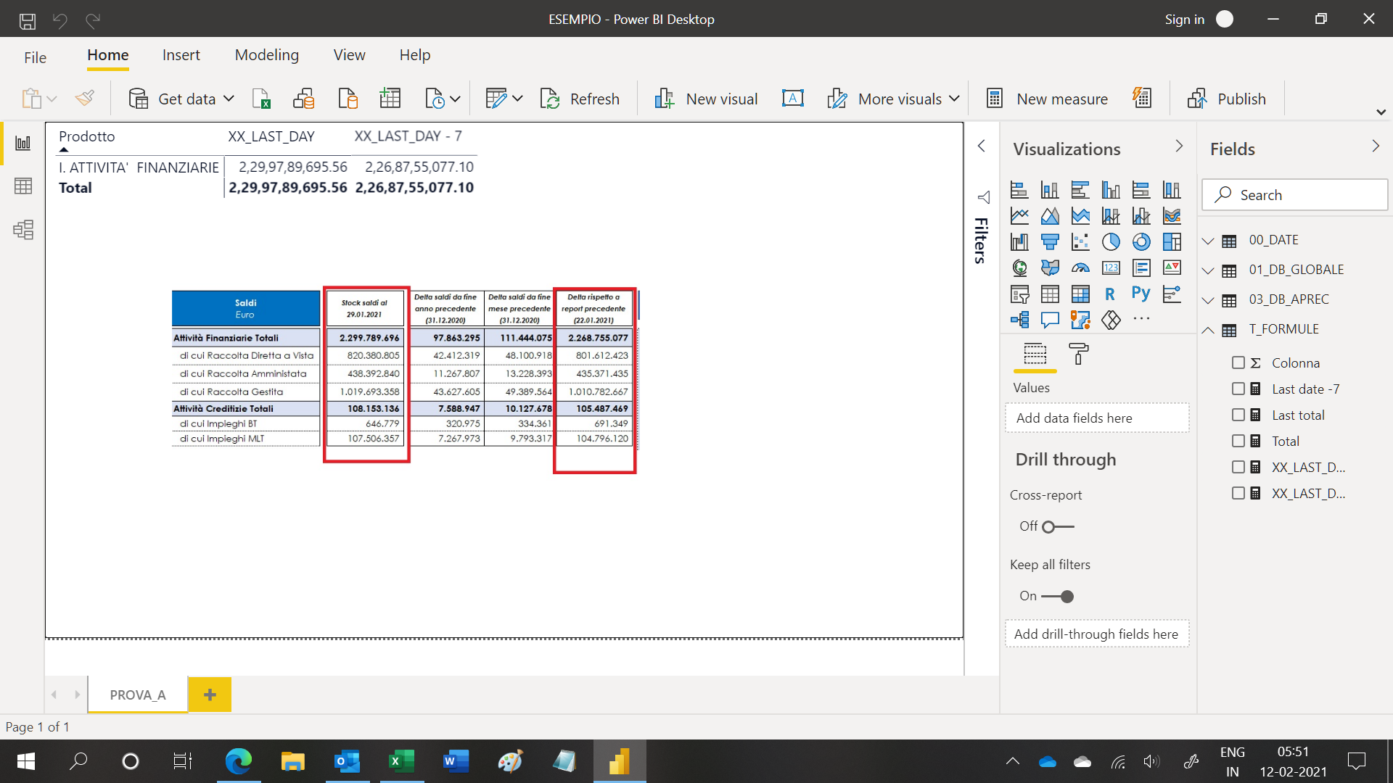Pick the gauge visual

(x=1080, y=268)
